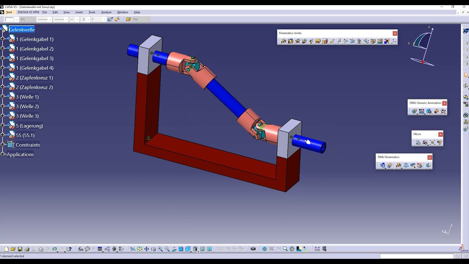This screenshot has height=264, width=469.
Task: Click the Rigid Joint yellow cube icon
Action: 325,41
